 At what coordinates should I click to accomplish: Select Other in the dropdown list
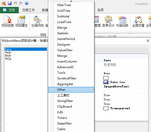(71, 90)
